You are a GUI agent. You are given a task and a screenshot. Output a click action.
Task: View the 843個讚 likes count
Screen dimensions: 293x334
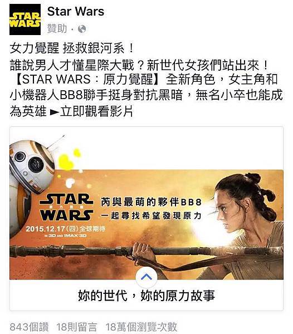pyautogui.click(x=29, y=327)
